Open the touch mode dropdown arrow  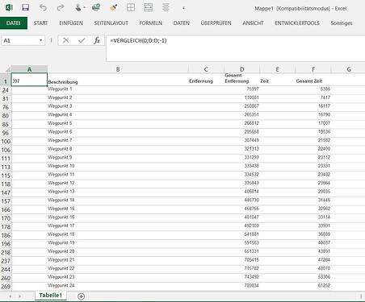coord(84,8)
